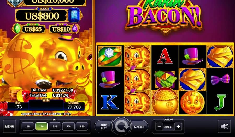This screenshot has height=137, width=235.
Task: Click the purple bow tie symbol
Action: coord(220,79)
